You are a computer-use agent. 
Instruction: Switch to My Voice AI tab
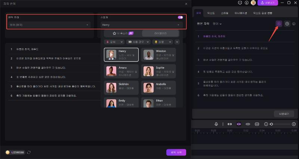click(x=123, y=33)
